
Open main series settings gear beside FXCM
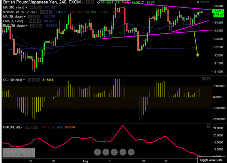92,2
